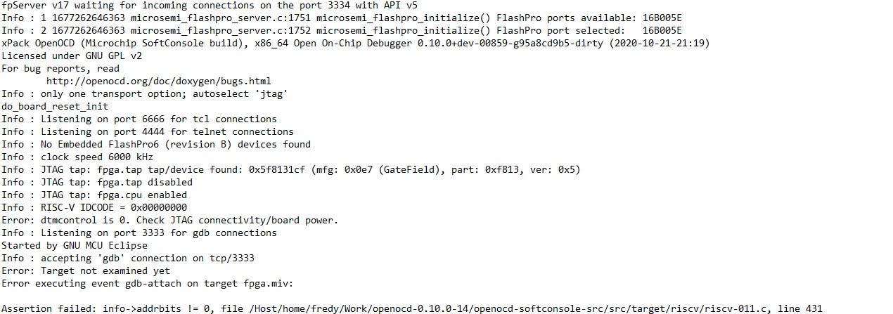Click the openocd.org bugs.html URL

coord(158,81)
